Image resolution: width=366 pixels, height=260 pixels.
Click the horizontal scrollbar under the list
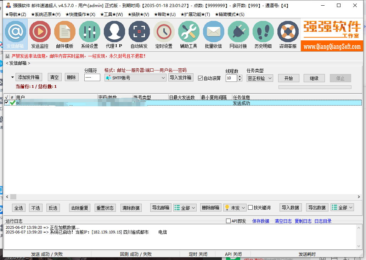coord(177,197)
